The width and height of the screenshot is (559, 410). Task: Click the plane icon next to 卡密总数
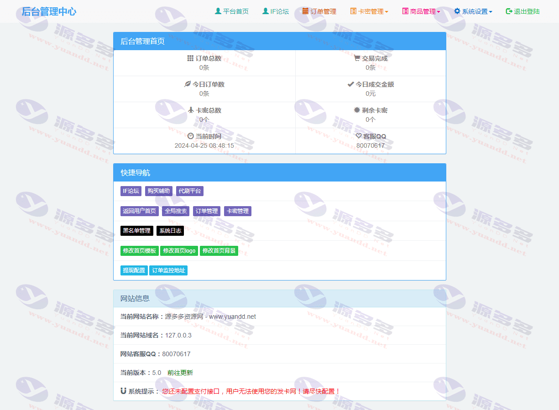tap(191, 110)
